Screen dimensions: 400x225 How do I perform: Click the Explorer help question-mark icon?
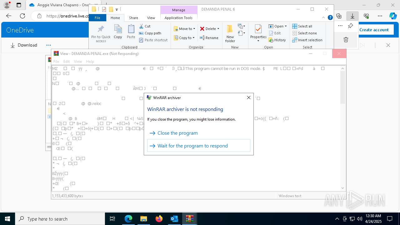tap(330, 17)
